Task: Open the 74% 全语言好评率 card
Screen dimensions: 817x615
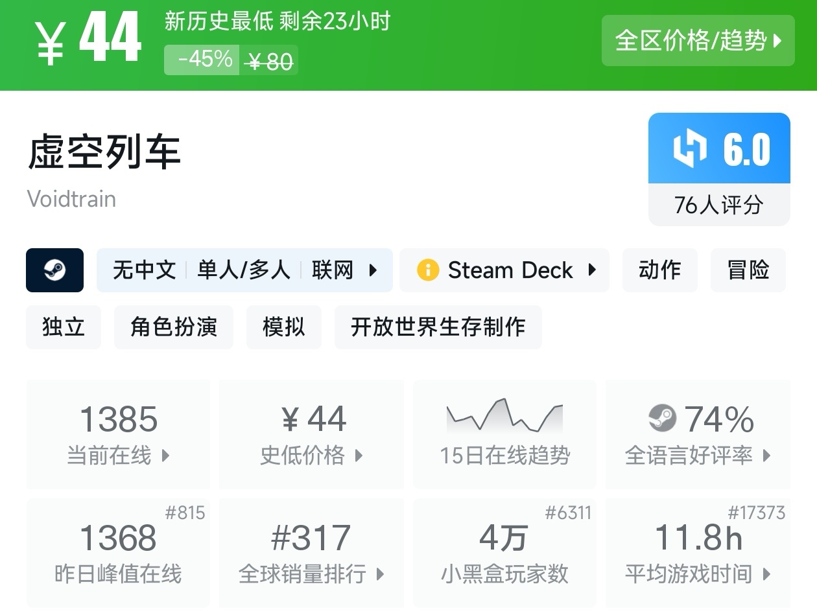Action: (698, 434)
